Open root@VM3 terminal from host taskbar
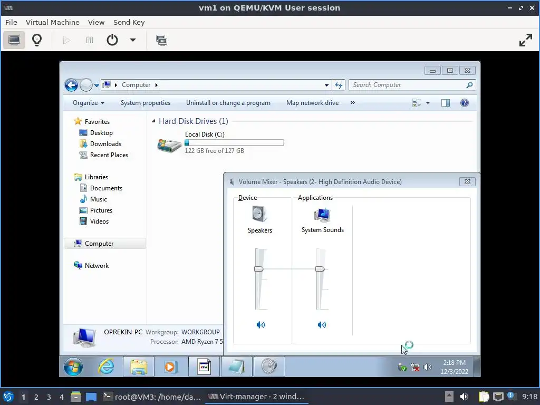Image resolution: width=540 pixels, height=405 pixels. point(152,397)
